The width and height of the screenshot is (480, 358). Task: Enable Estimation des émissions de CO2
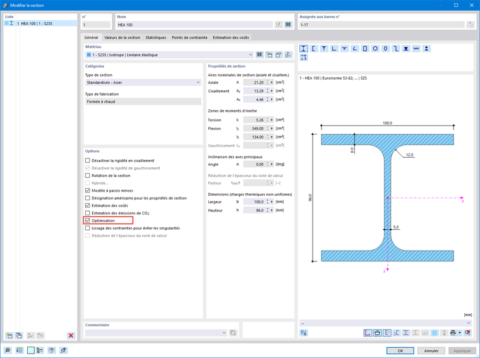(88, 213)
